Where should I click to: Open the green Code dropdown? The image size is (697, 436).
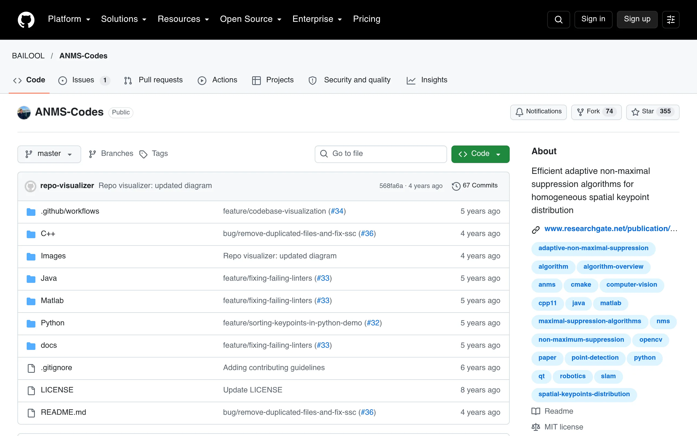pos(480,154)
